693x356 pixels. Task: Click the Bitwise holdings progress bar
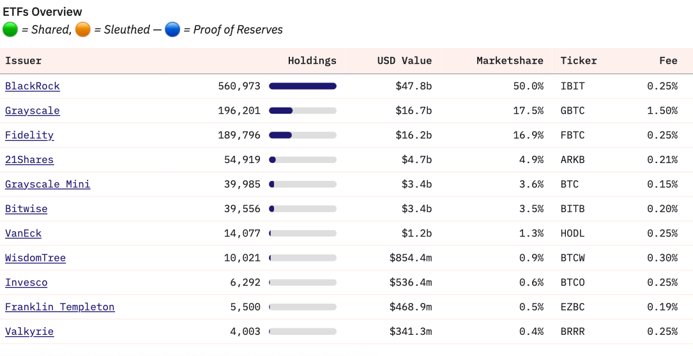[x=303, y=209]
